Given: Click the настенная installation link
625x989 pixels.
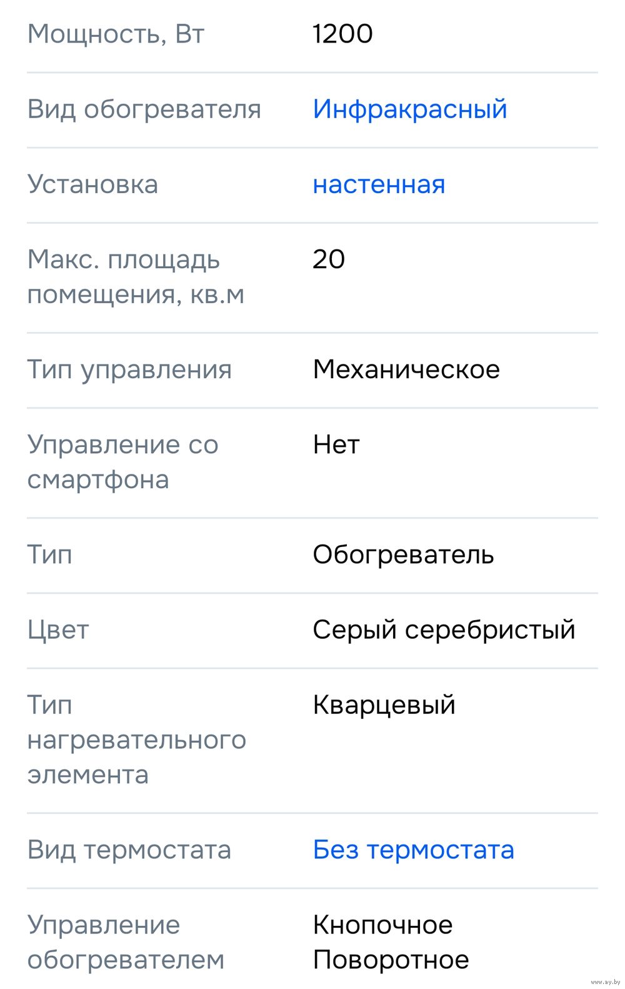Looking at the screenshot, I should tap(379, 184).
